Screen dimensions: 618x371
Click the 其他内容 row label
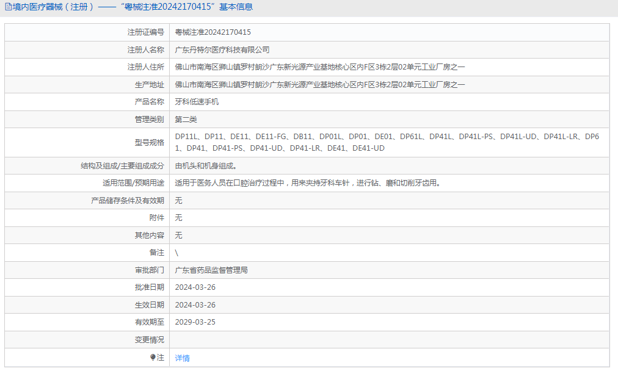pyautogui.click(x=150, y=235)
